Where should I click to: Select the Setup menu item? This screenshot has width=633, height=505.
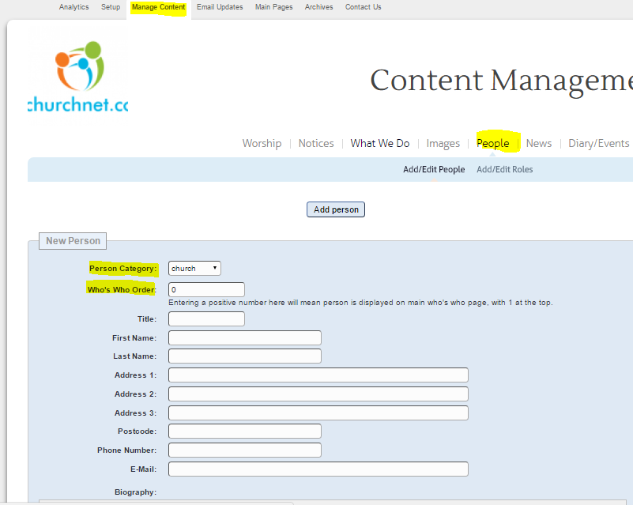(110, 7)
